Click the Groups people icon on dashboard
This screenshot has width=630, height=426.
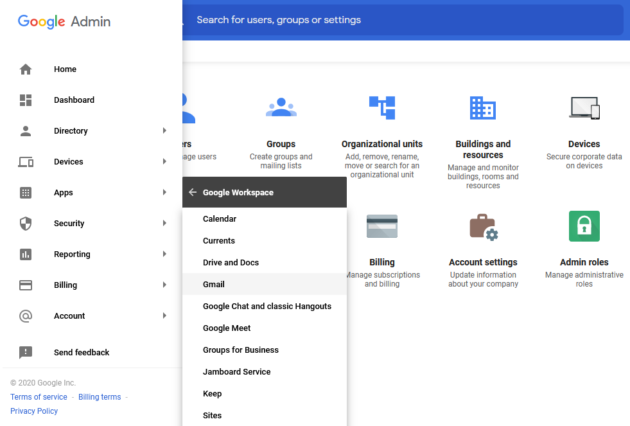[x=281, y=107]
